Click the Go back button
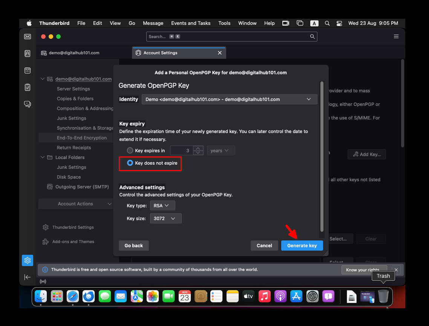 [134, 246]
